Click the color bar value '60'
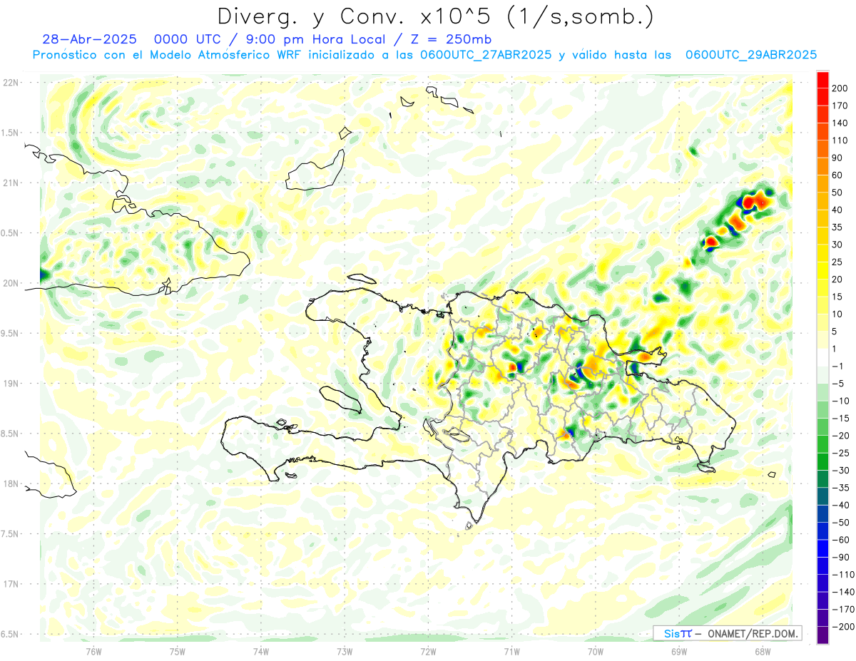Image resolution: width=856 pixels, height=661 pixels. [837, 175]
